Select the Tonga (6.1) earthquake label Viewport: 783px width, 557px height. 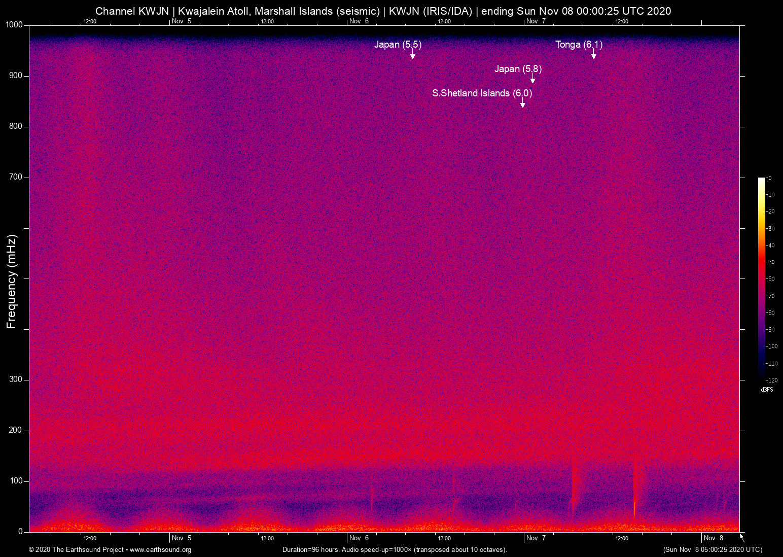pos(579,45)
